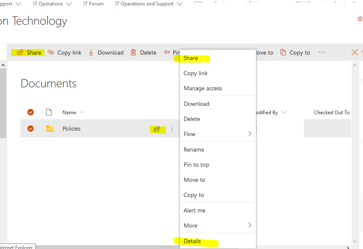Toggle the select-all checkmark in header
Screen dimensions: 363x249
coord(31,112)
